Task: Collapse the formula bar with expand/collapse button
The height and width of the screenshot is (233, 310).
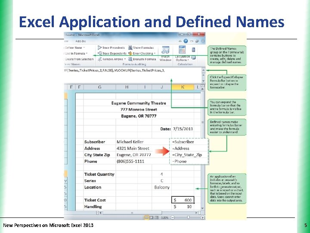Action: [203, 70]
